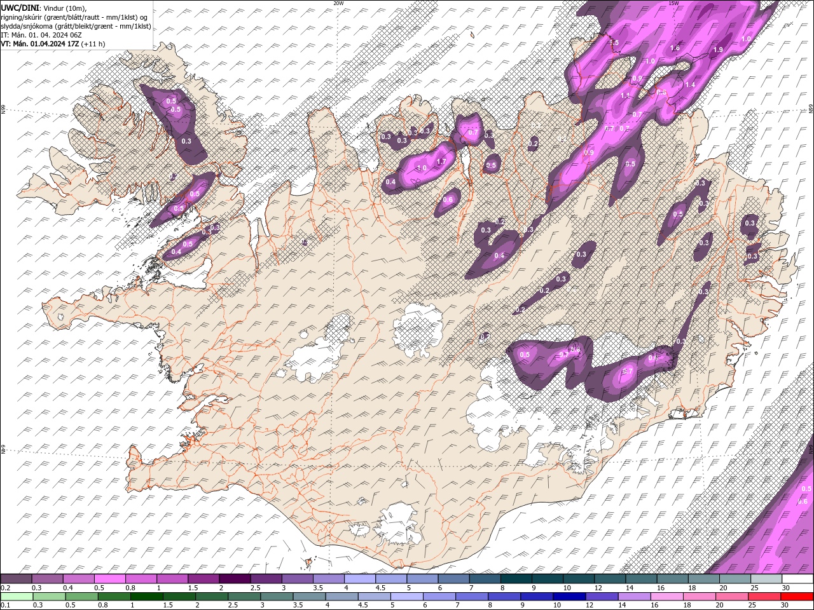
Task: Select the light pink swatch above the lower-row 16 label
Action: pos(667,597)
